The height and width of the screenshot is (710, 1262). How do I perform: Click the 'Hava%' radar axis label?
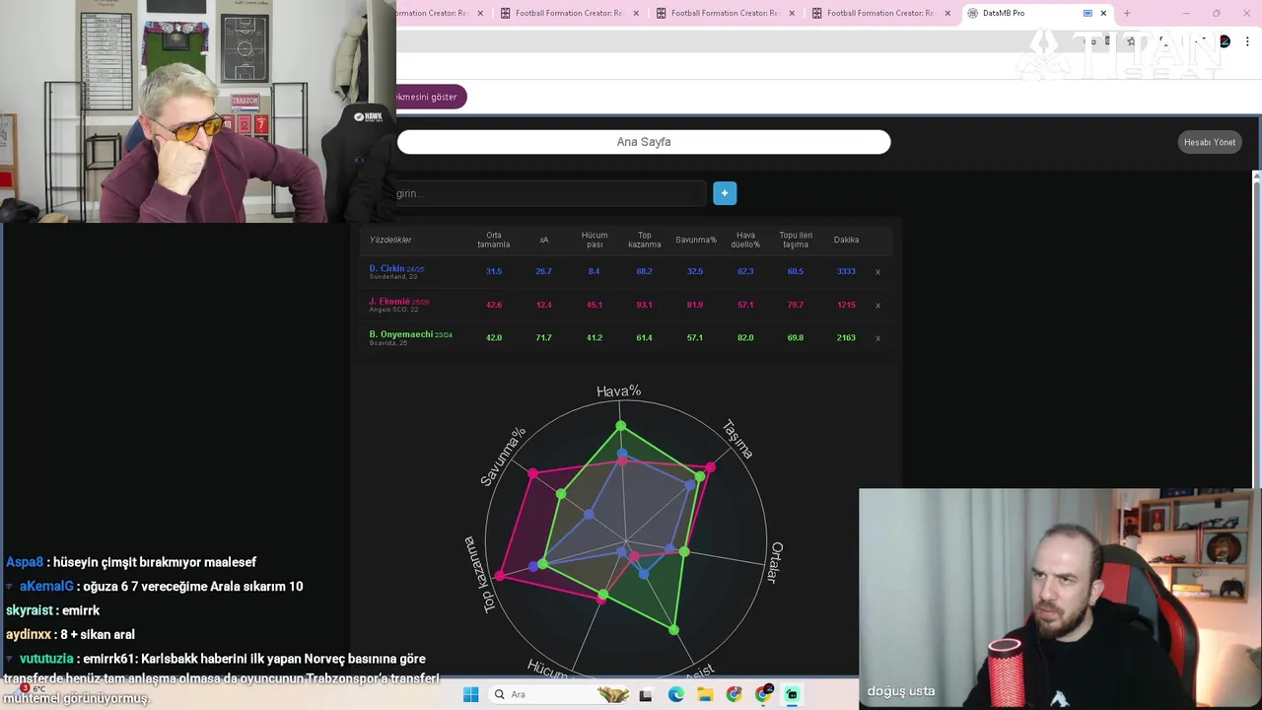(x=619, y=391)
